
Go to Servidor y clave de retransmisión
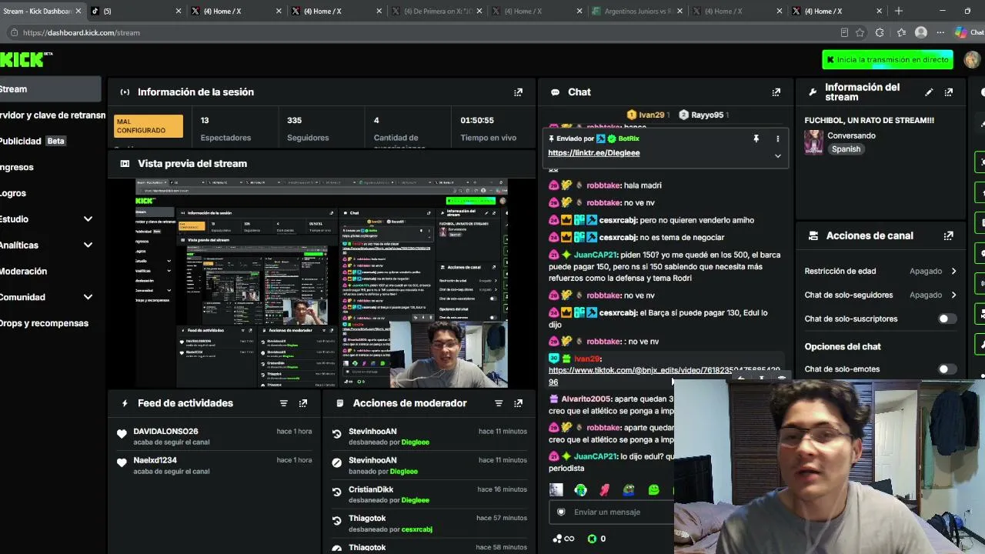pos(52,115)
